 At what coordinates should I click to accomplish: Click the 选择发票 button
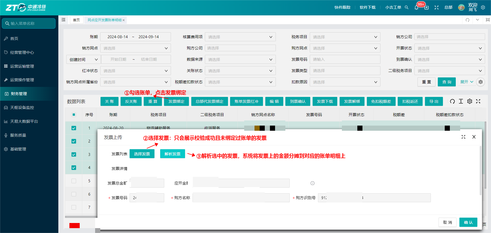click(x=142, y=154)
